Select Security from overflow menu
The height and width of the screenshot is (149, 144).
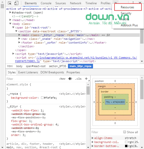coord(126,13)
